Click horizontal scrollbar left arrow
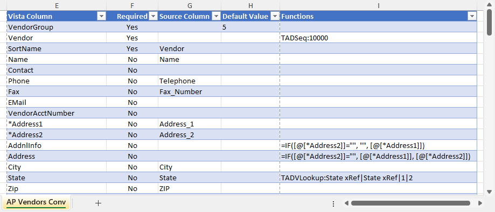Screen dimensions: 495x212 click(346, 203)
